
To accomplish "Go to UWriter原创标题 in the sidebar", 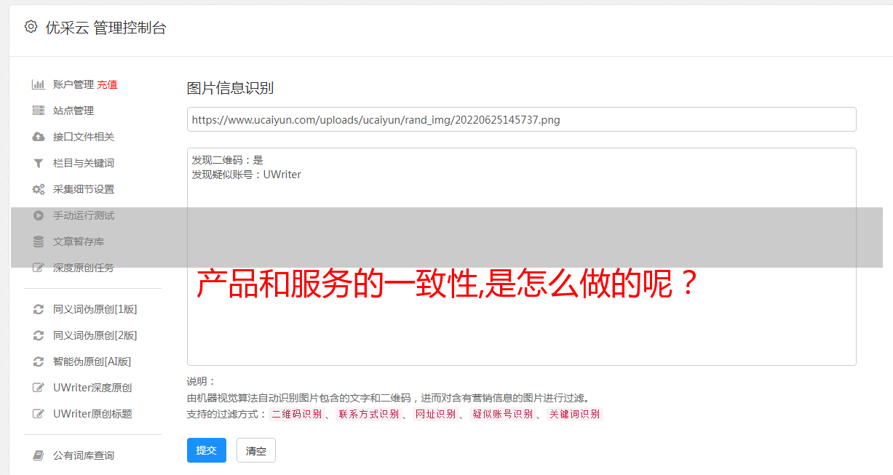I will tap(92, 414).
